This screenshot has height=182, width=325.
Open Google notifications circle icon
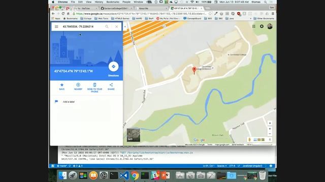[262, 26]
